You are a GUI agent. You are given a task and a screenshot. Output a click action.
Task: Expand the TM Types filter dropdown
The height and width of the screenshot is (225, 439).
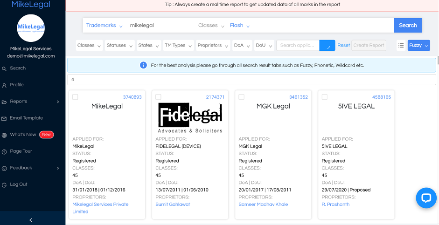(178, 45)
